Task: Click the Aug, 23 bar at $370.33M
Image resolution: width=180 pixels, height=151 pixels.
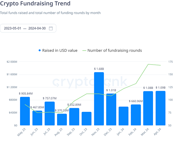Action: pos(62,120)
